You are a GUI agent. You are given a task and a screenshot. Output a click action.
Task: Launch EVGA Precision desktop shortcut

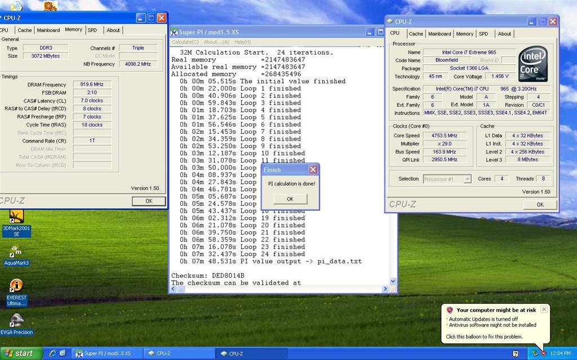point(16,325)
